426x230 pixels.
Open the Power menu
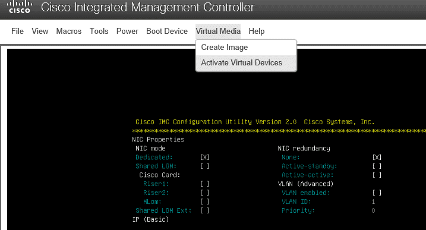pyautogui.click(x=127, y=31)
